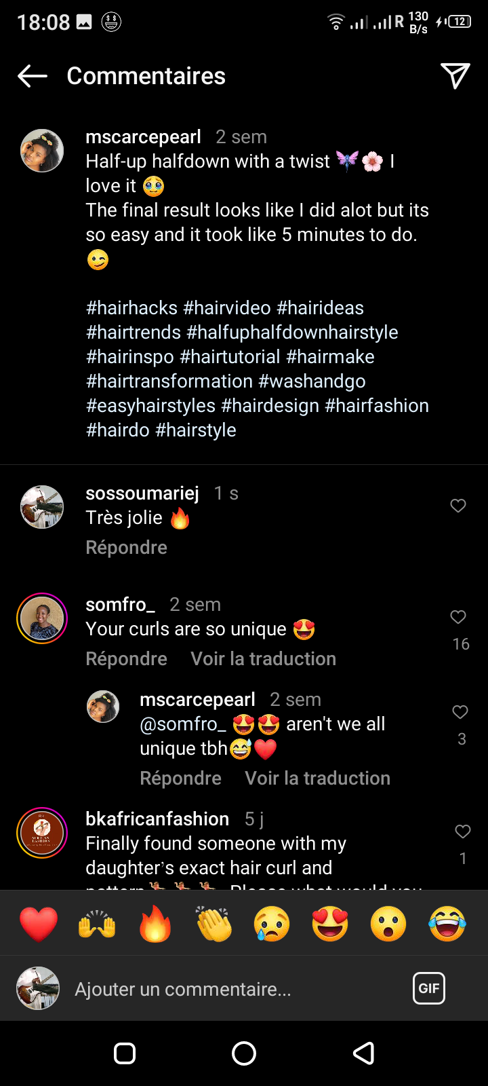Insert the laughing tears quick emoji
The image size is (488, 1086).
(447, 924)
